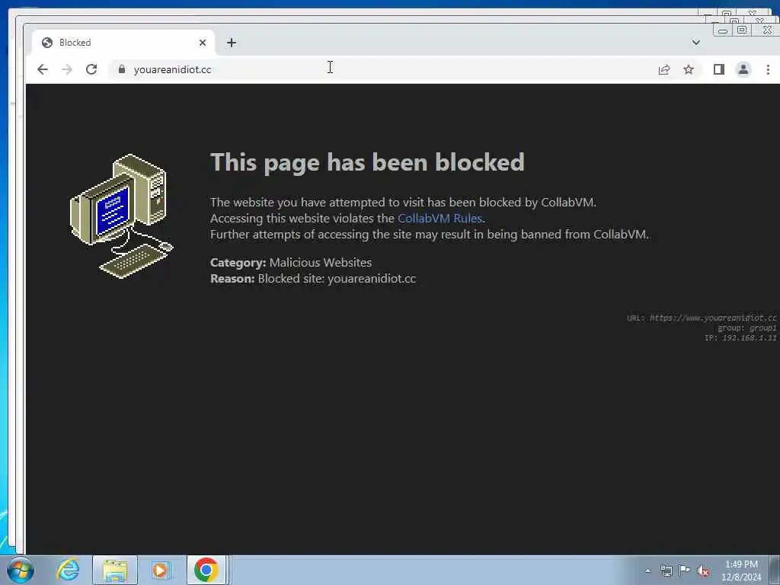Open the Action Center flag icon
This screenshot has height=585, width=780.
[685, 571]
